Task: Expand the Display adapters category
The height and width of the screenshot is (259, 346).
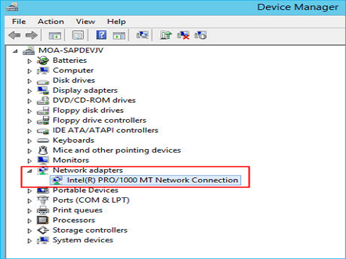Action: pyautogui.click(x=30, y=90)
